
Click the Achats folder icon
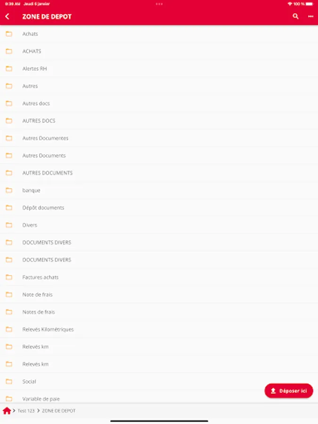point(9,34)
